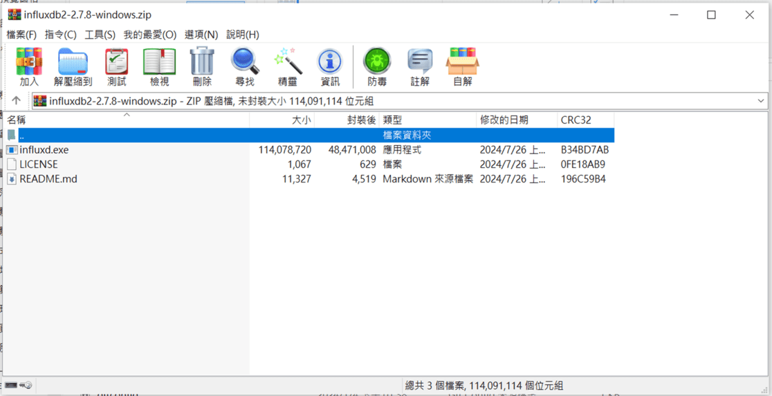Minimize the WinRAR window

click(x=672, y=15)
